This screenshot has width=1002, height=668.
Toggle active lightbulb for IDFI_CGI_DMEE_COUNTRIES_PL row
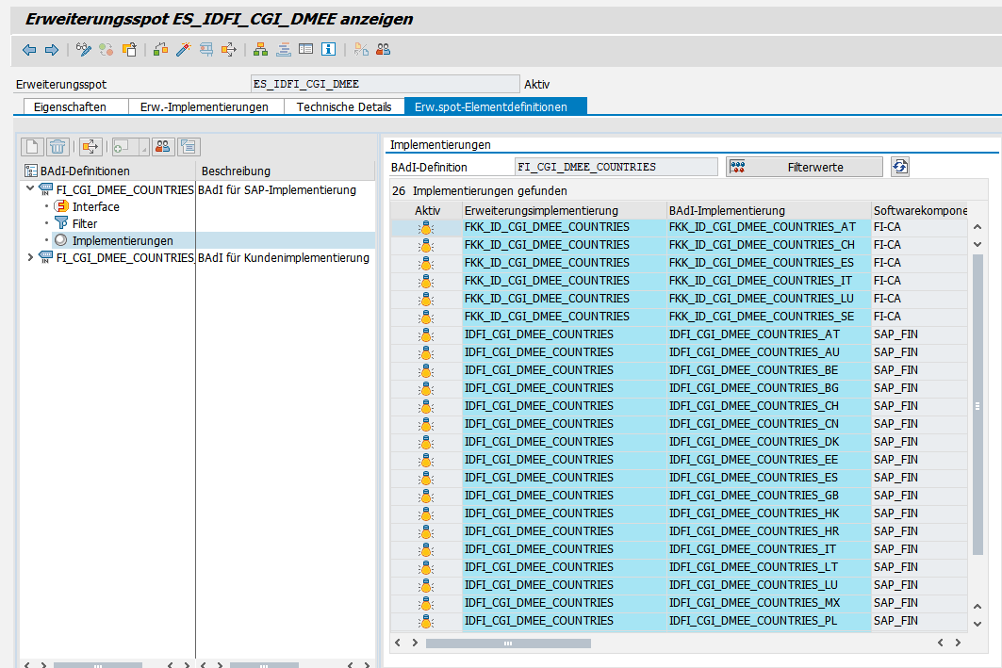point(427,621)
